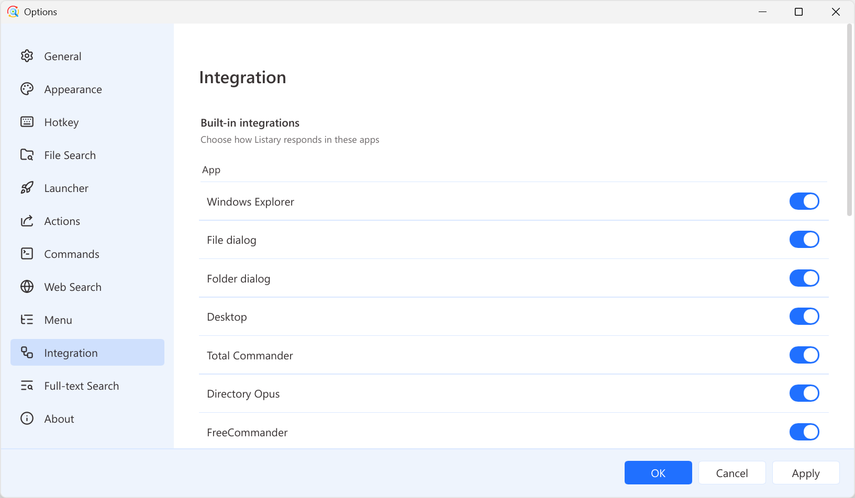This screenshot has height=498, width=855.
Task: Click the Cancel button
Action: 732,473
